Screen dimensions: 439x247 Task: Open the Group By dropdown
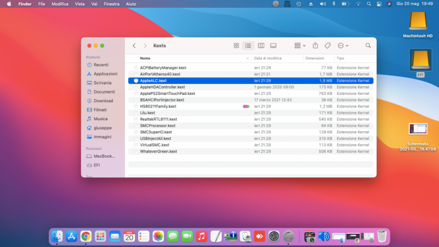(300, 46)
